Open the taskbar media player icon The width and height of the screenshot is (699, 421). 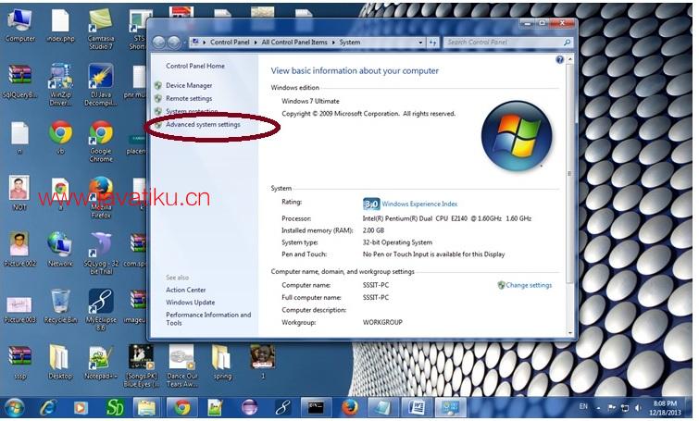click(x=81, y=408)
